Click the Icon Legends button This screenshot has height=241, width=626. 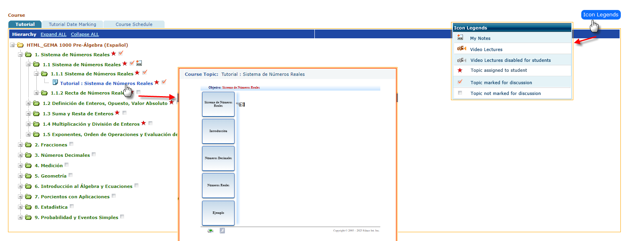(600, 15)
